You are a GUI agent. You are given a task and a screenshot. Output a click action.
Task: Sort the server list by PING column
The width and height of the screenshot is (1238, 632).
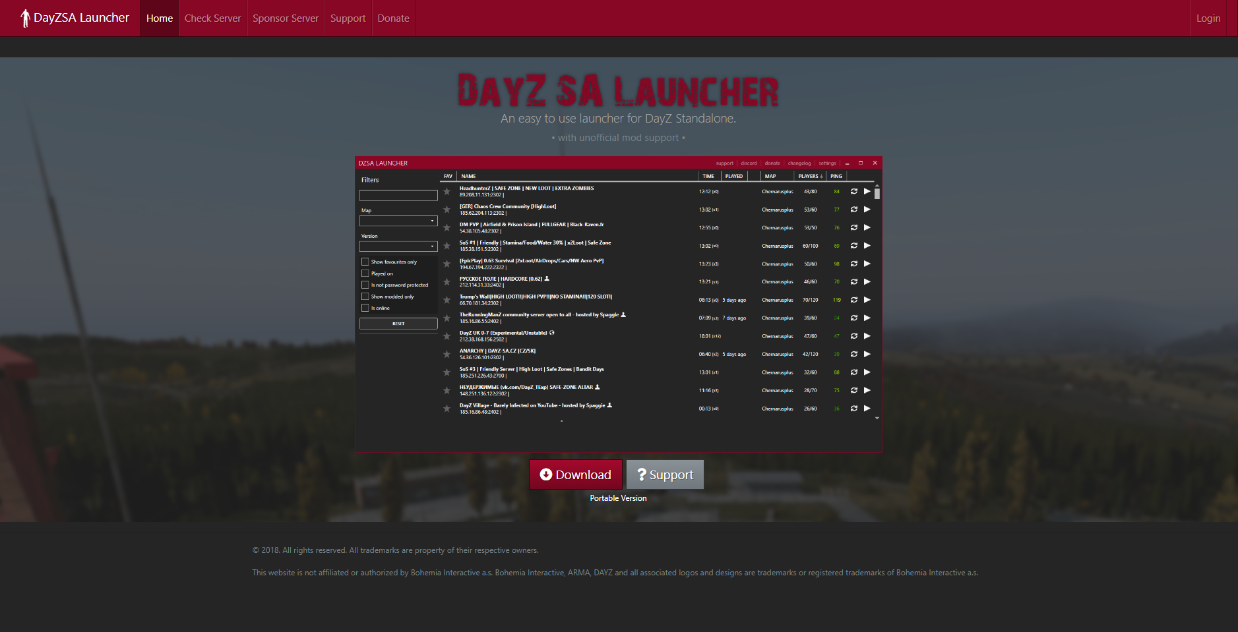(x=836, y=176)
